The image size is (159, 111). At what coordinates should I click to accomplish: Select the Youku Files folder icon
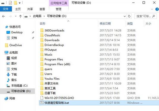pos(42,79)
